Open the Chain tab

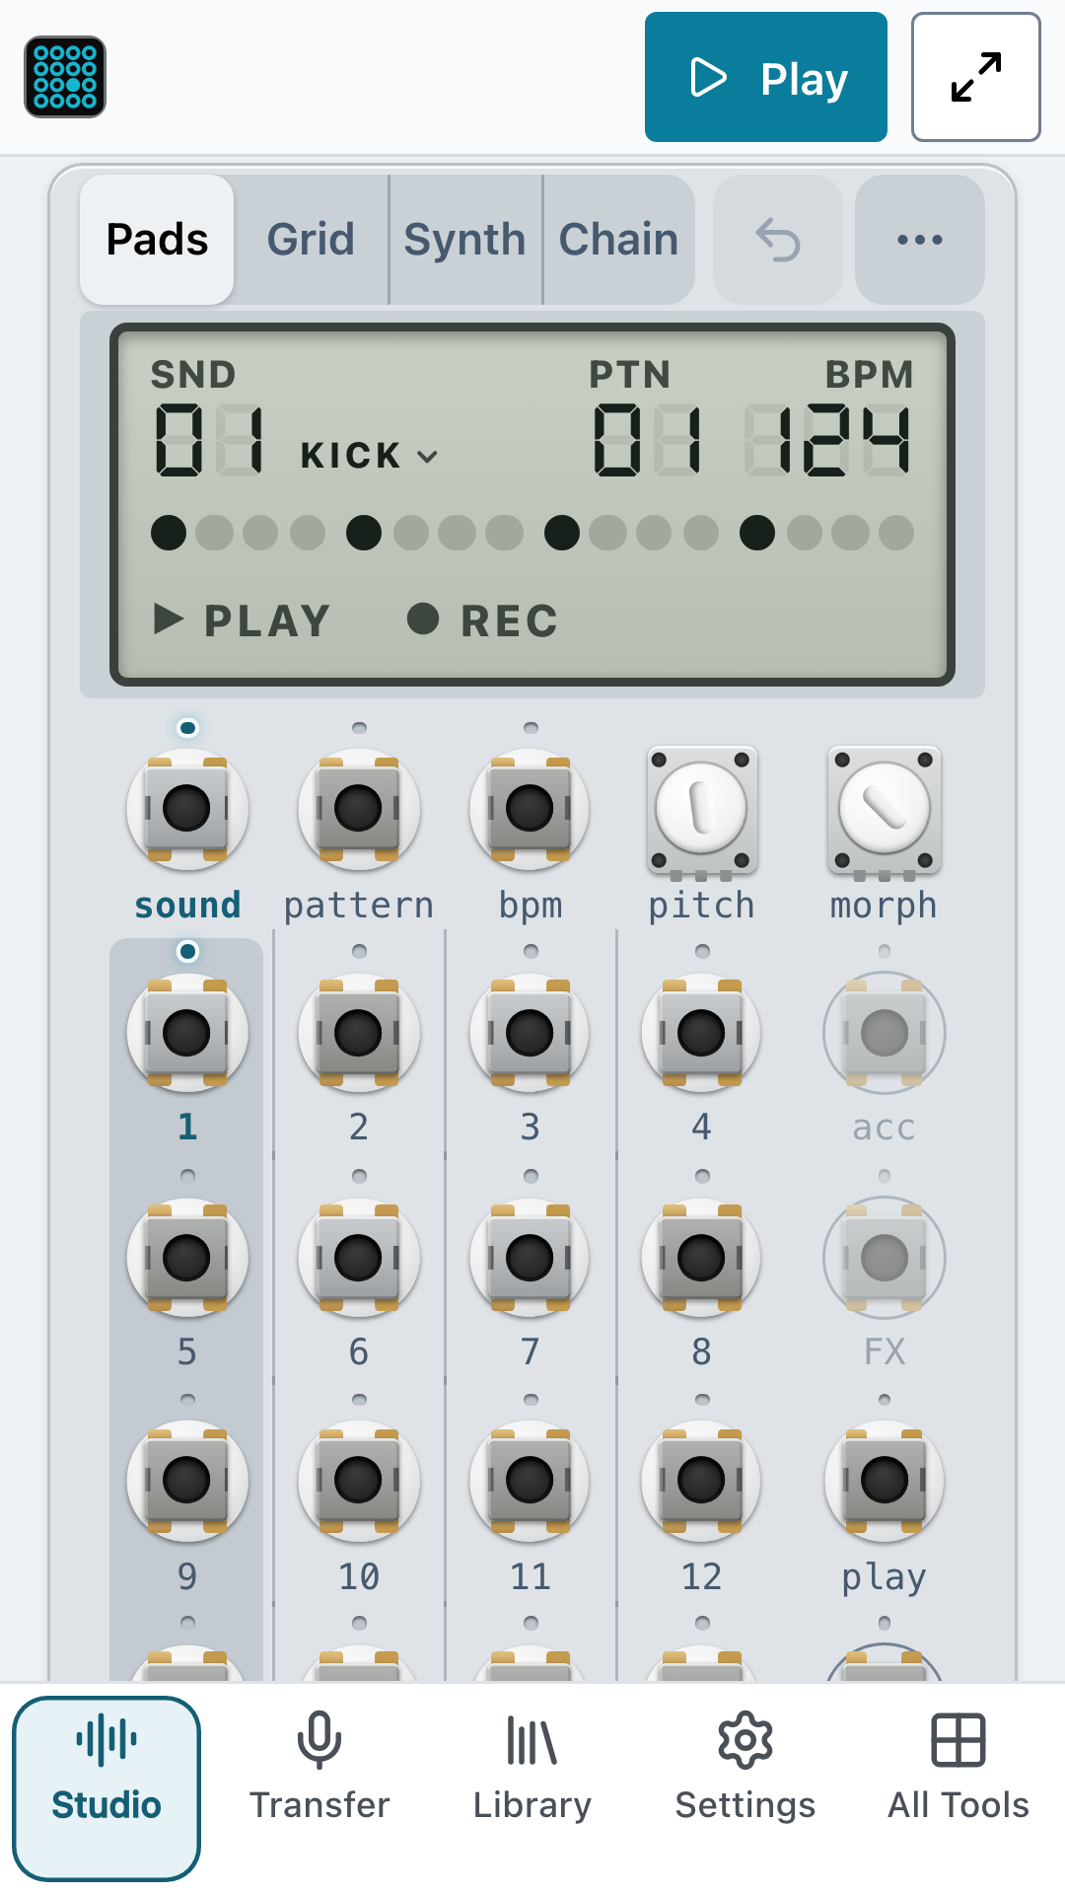619,240
